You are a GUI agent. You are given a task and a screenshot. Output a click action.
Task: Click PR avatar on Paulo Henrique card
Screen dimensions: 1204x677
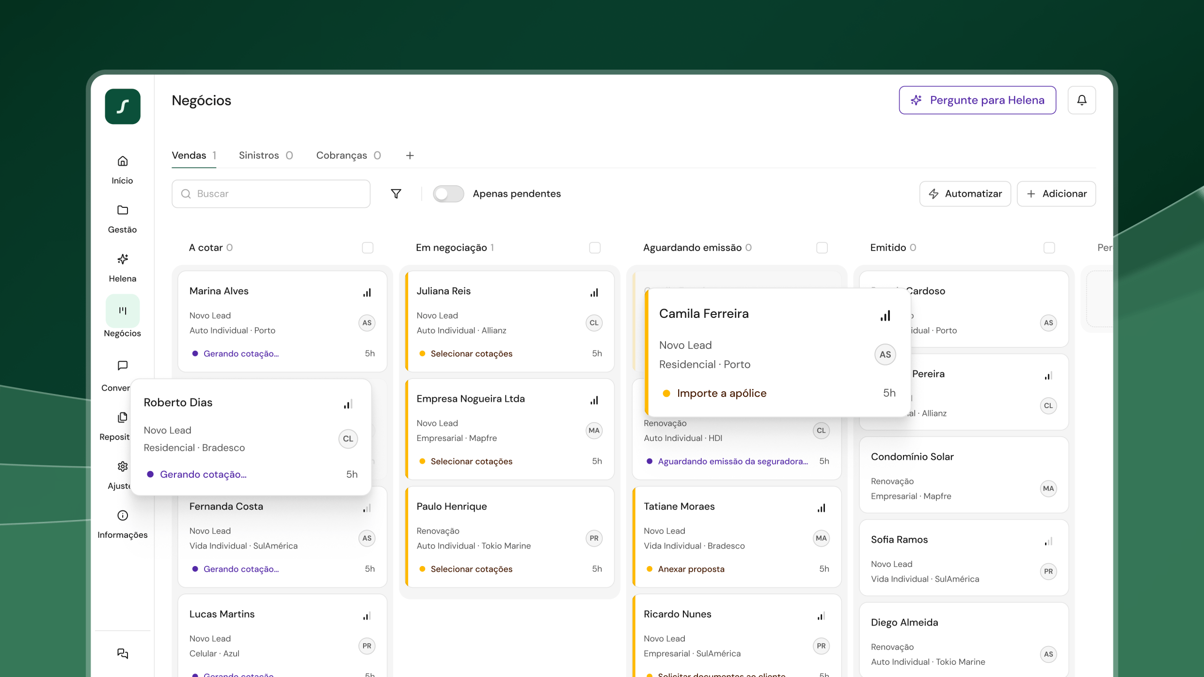point(594,538)
